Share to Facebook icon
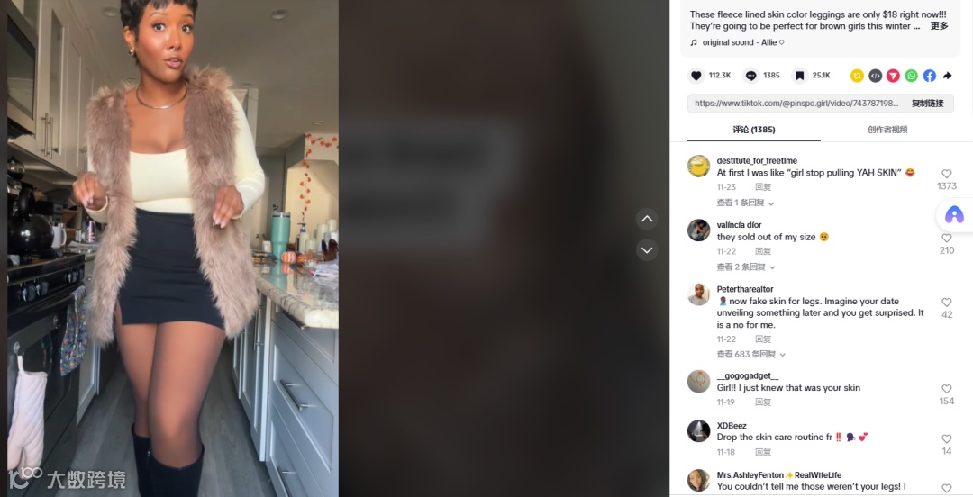This screenshot has width=973, height=497. point(929,76)
